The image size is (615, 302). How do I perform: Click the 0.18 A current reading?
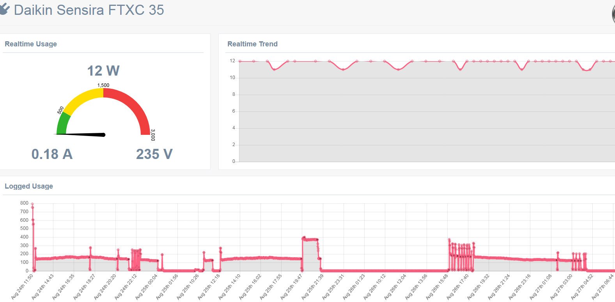pyautogui.click(x=52, y=154)
